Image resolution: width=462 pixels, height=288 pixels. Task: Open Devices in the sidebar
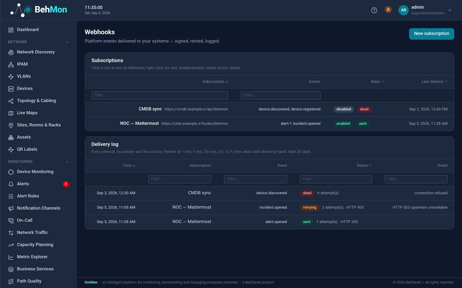click(x=38, y=88)
